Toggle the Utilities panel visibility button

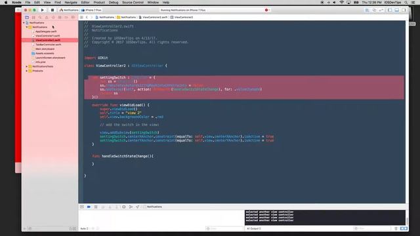404,10
